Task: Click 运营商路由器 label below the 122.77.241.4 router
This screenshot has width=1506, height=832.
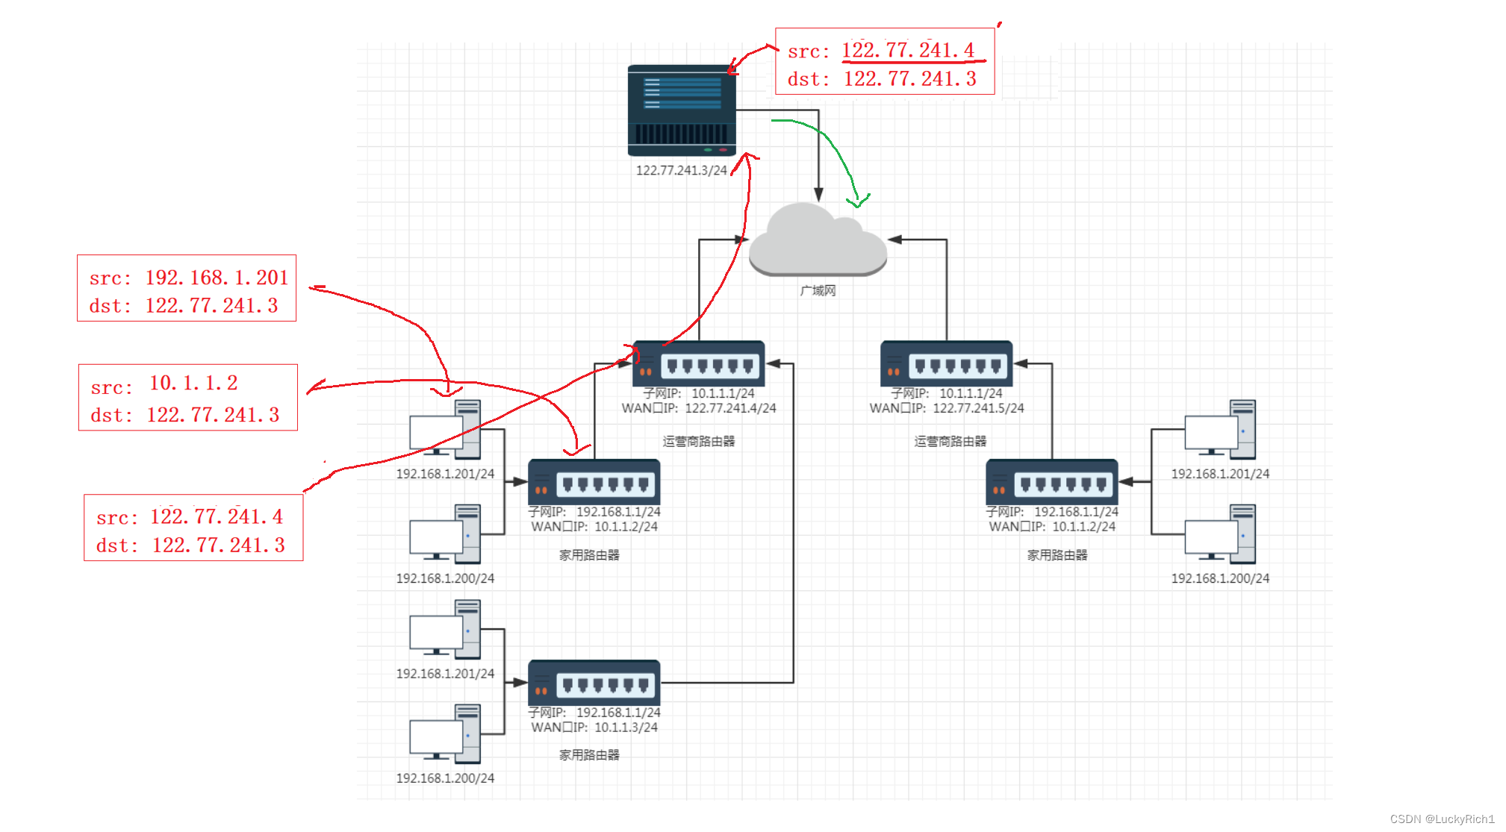Action: coord(699,441)
